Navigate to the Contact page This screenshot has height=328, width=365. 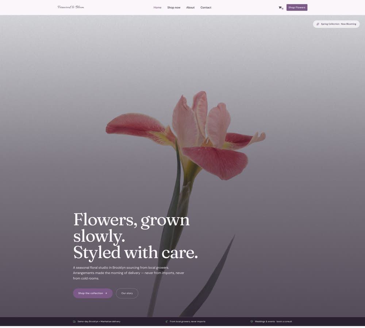coord(206,7)
